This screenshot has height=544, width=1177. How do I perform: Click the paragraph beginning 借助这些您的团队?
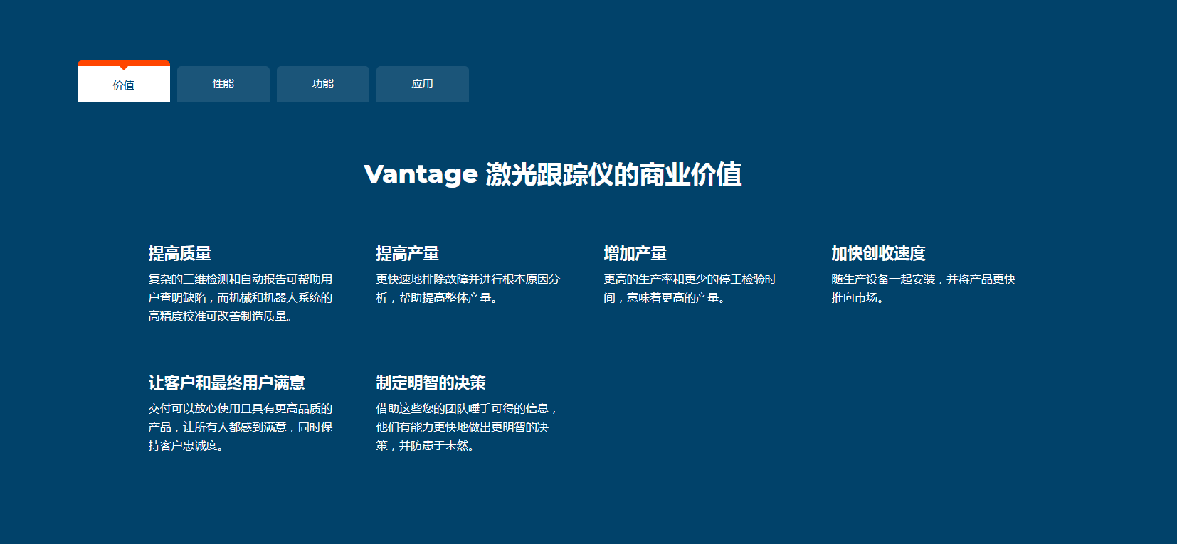pyautogui.click(x=466, y=427)
